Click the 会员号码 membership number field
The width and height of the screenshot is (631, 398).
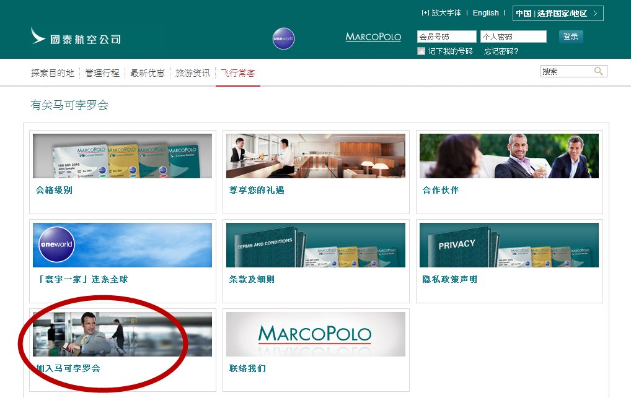pos(446,36)
